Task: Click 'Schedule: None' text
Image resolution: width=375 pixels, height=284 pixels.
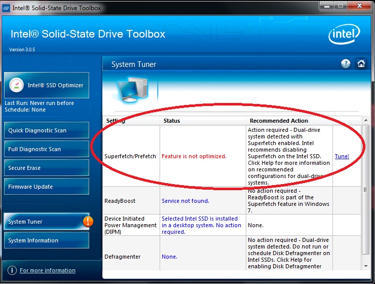Action: (x=25, y=110)
